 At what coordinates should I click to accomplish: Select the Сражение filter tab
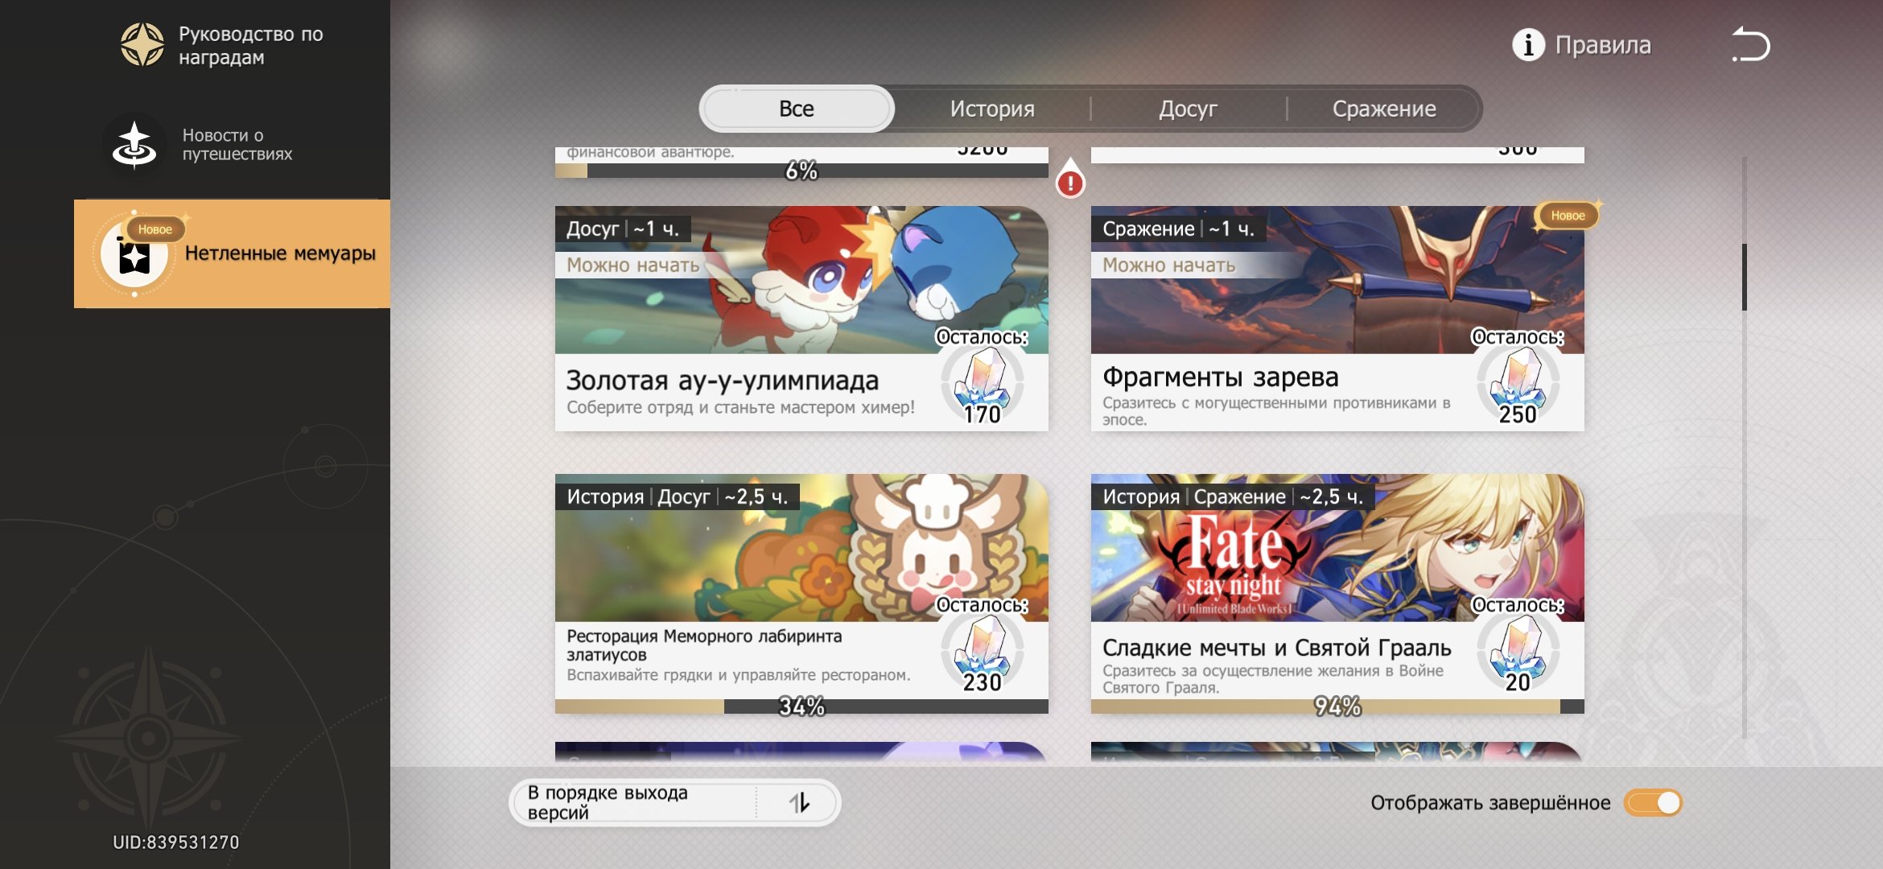tap(1384, 109)
